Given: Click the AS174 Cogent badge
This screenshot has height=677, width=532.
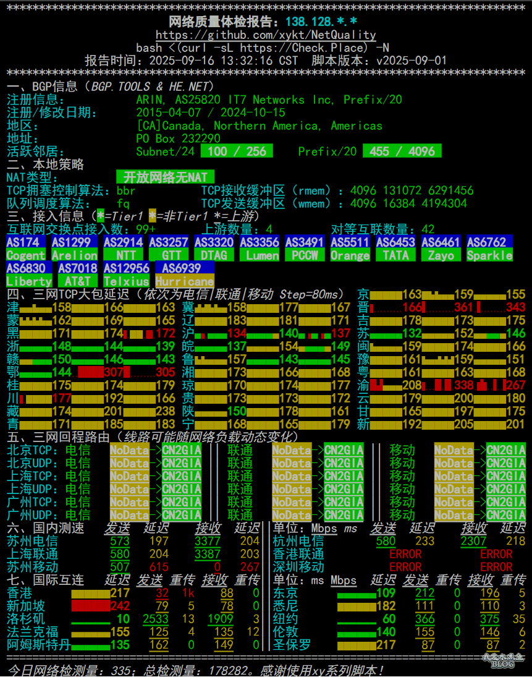Looking at the screenshot, I should [x=26, y=249].
